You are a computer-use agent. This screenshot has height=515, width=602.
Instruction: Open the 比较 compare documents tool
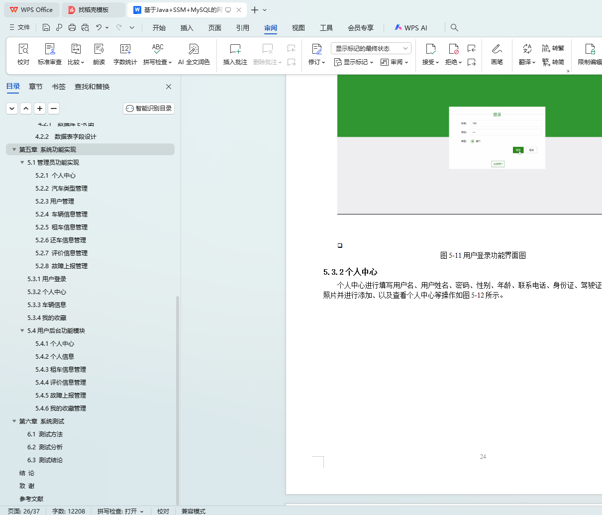click(x=76, y=54)
